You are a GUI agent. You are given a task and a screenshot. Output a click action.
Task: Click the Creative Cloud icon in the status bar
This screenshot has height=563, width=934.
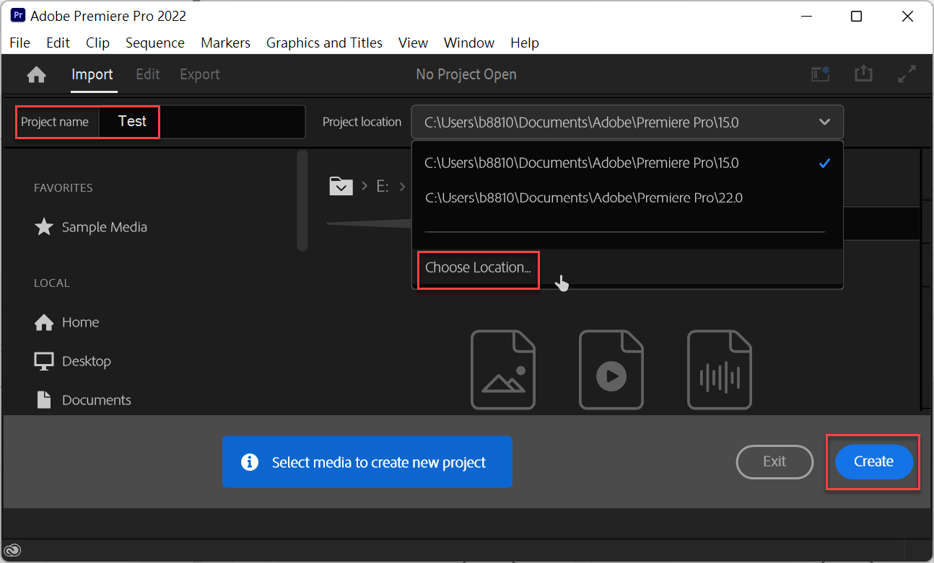click(x=13, y=550)
